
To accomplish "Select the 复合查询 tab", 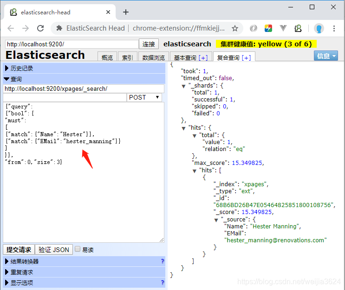I will click(228, 57).
